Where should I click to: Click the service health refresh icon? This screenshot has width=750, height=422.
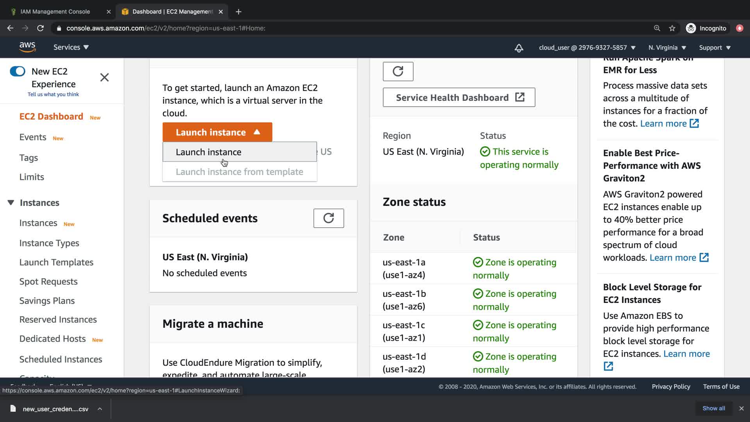coord(398,72)
